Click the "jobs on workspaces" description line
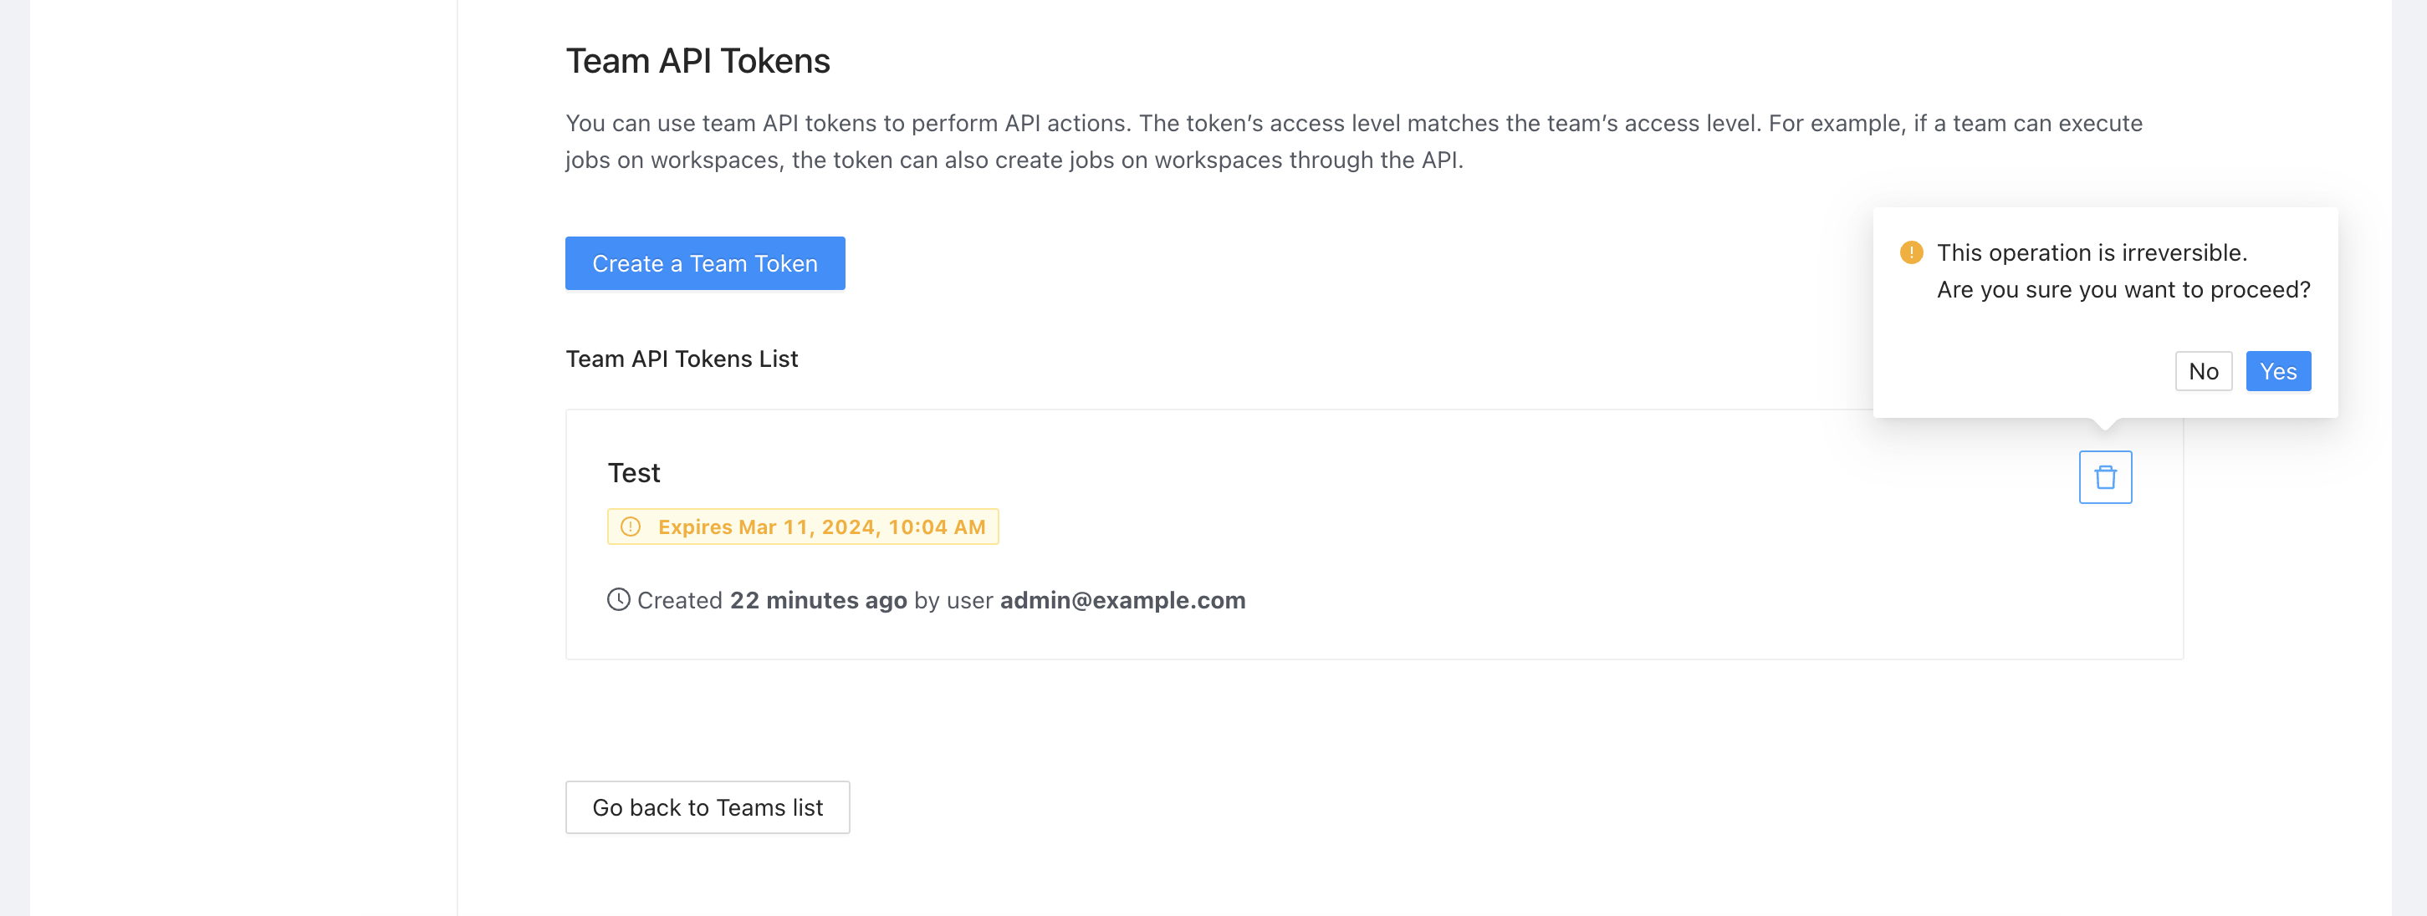2427x916 pixels. [x=1014, y=160]
